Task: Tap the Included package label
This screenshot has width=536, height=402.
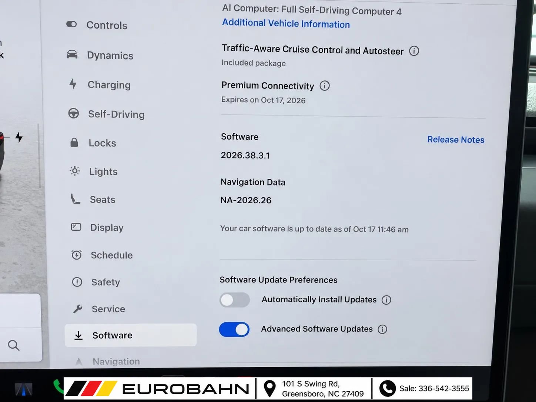Action: (254, 63)
